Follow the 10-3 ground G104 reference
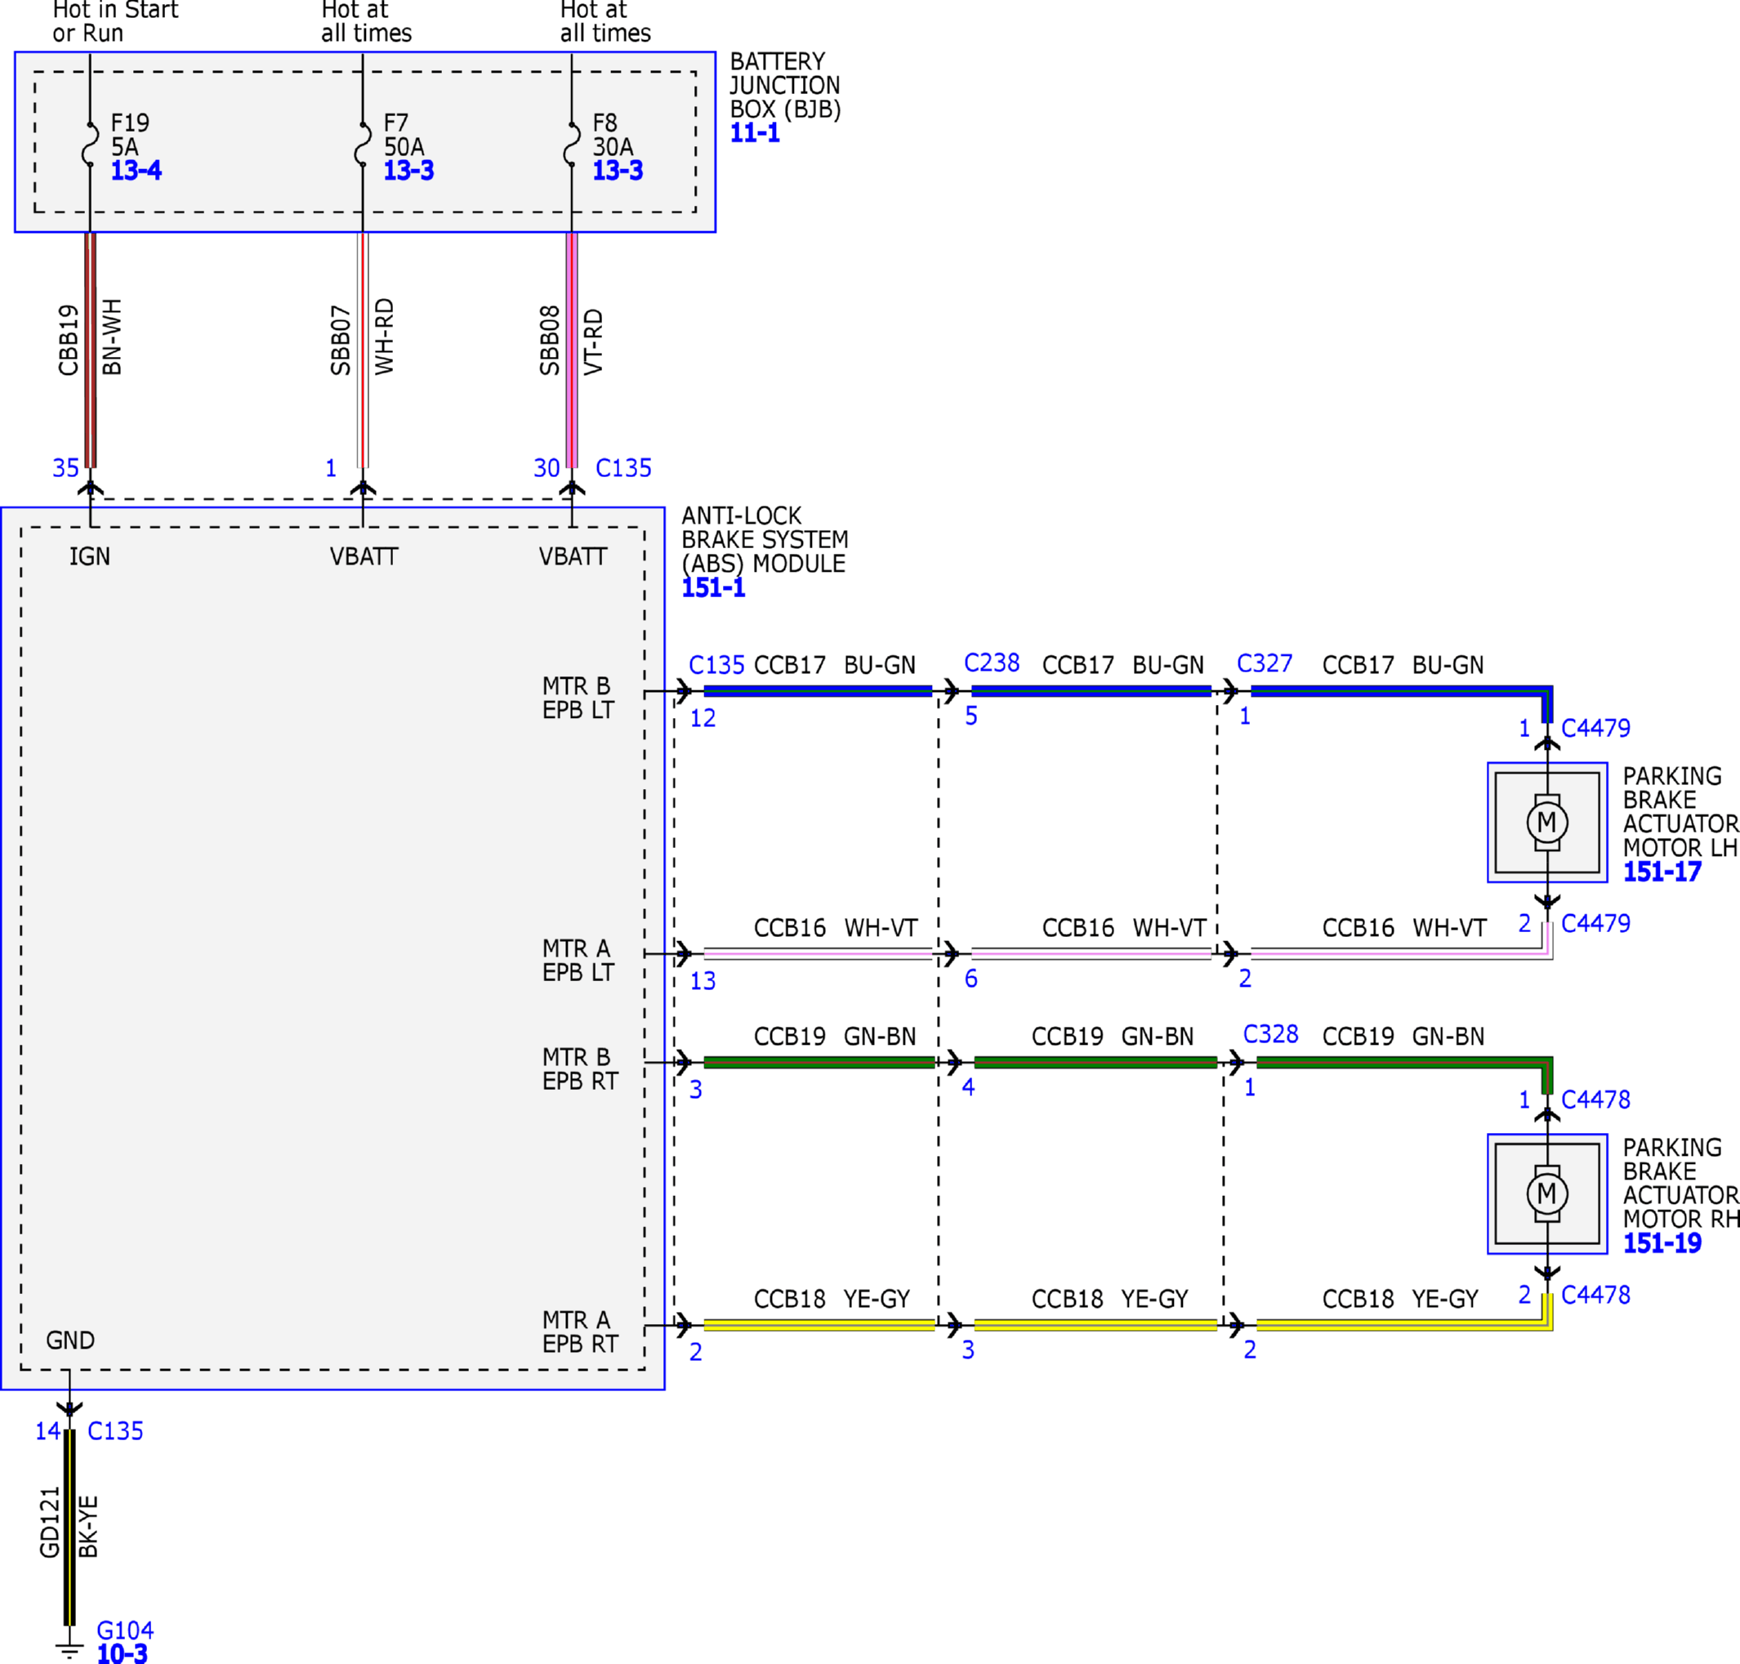Viewport: 1740px width, 1664px height. [123, 1653]
